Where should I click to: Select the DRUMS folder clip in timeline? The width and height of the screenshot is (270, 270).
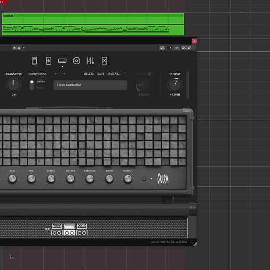[x=93, y=19]
